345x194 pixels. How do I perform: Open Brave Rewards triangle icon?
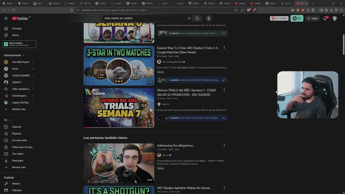(x=254, y=10)
